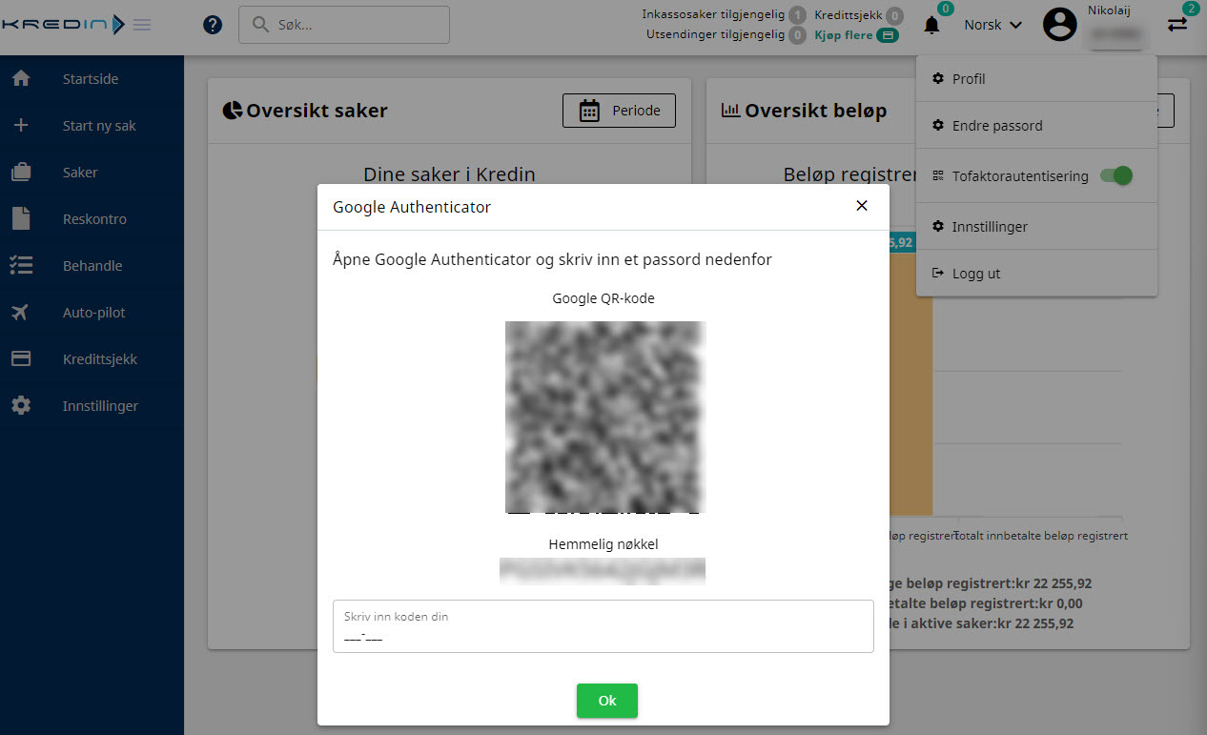Click the search field Søk

click(x=344, y=25)
